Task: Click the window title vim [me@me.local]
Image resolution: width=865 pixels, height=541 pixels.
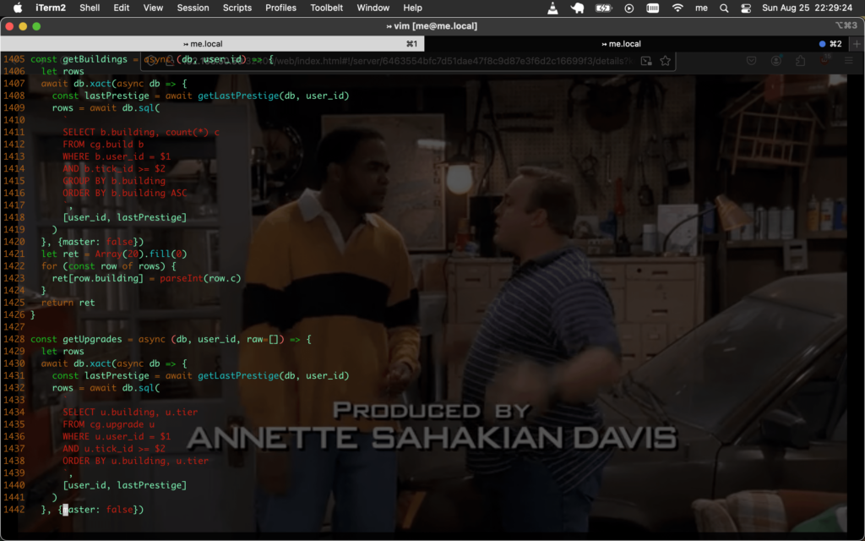Action: [432, 26]
